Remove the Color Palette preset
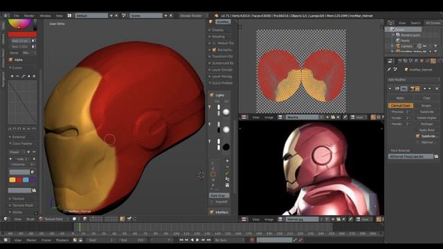This screenshot has height=249, width=443. click(34, 152)
